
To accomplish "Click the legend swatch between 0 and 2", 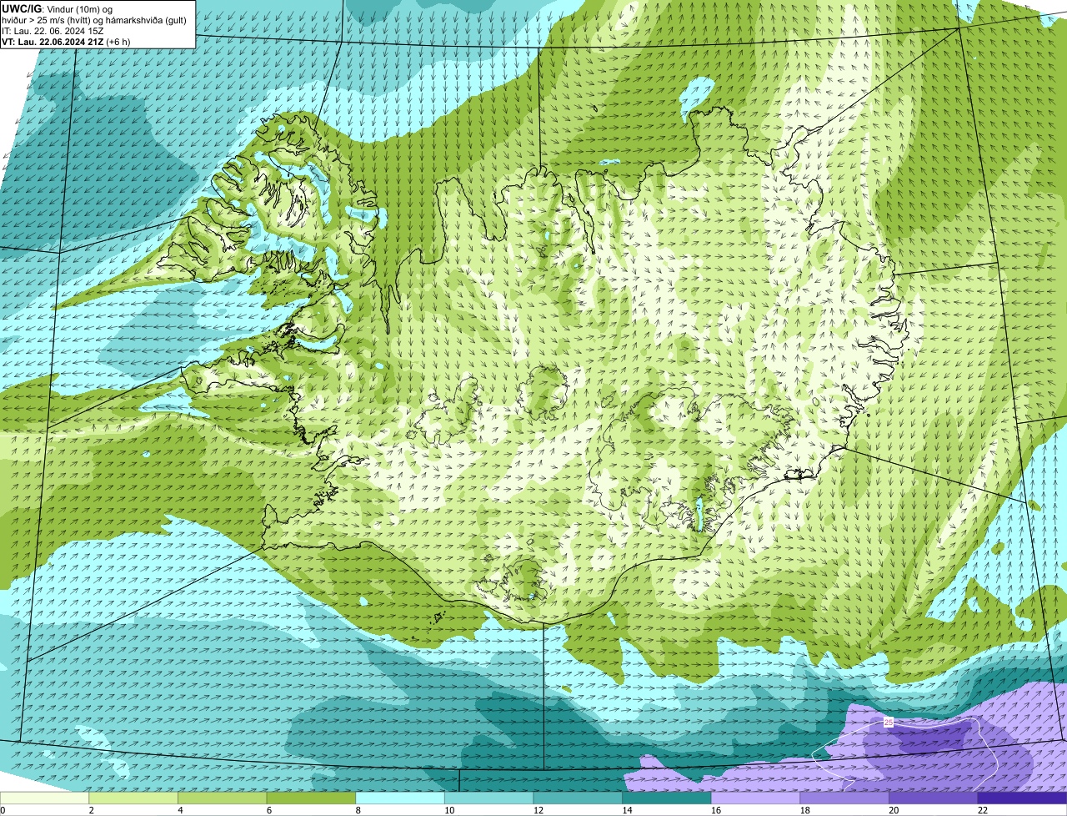I will [44, 798].
